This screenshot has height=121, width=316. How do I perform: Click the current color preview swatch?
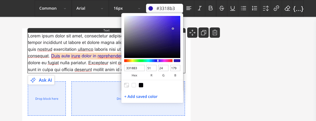pos(177,60)
